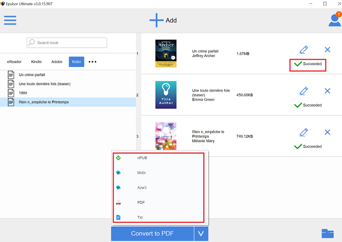Click the notification badge on the user icon

pyautogui.click(x=339, y=14)
